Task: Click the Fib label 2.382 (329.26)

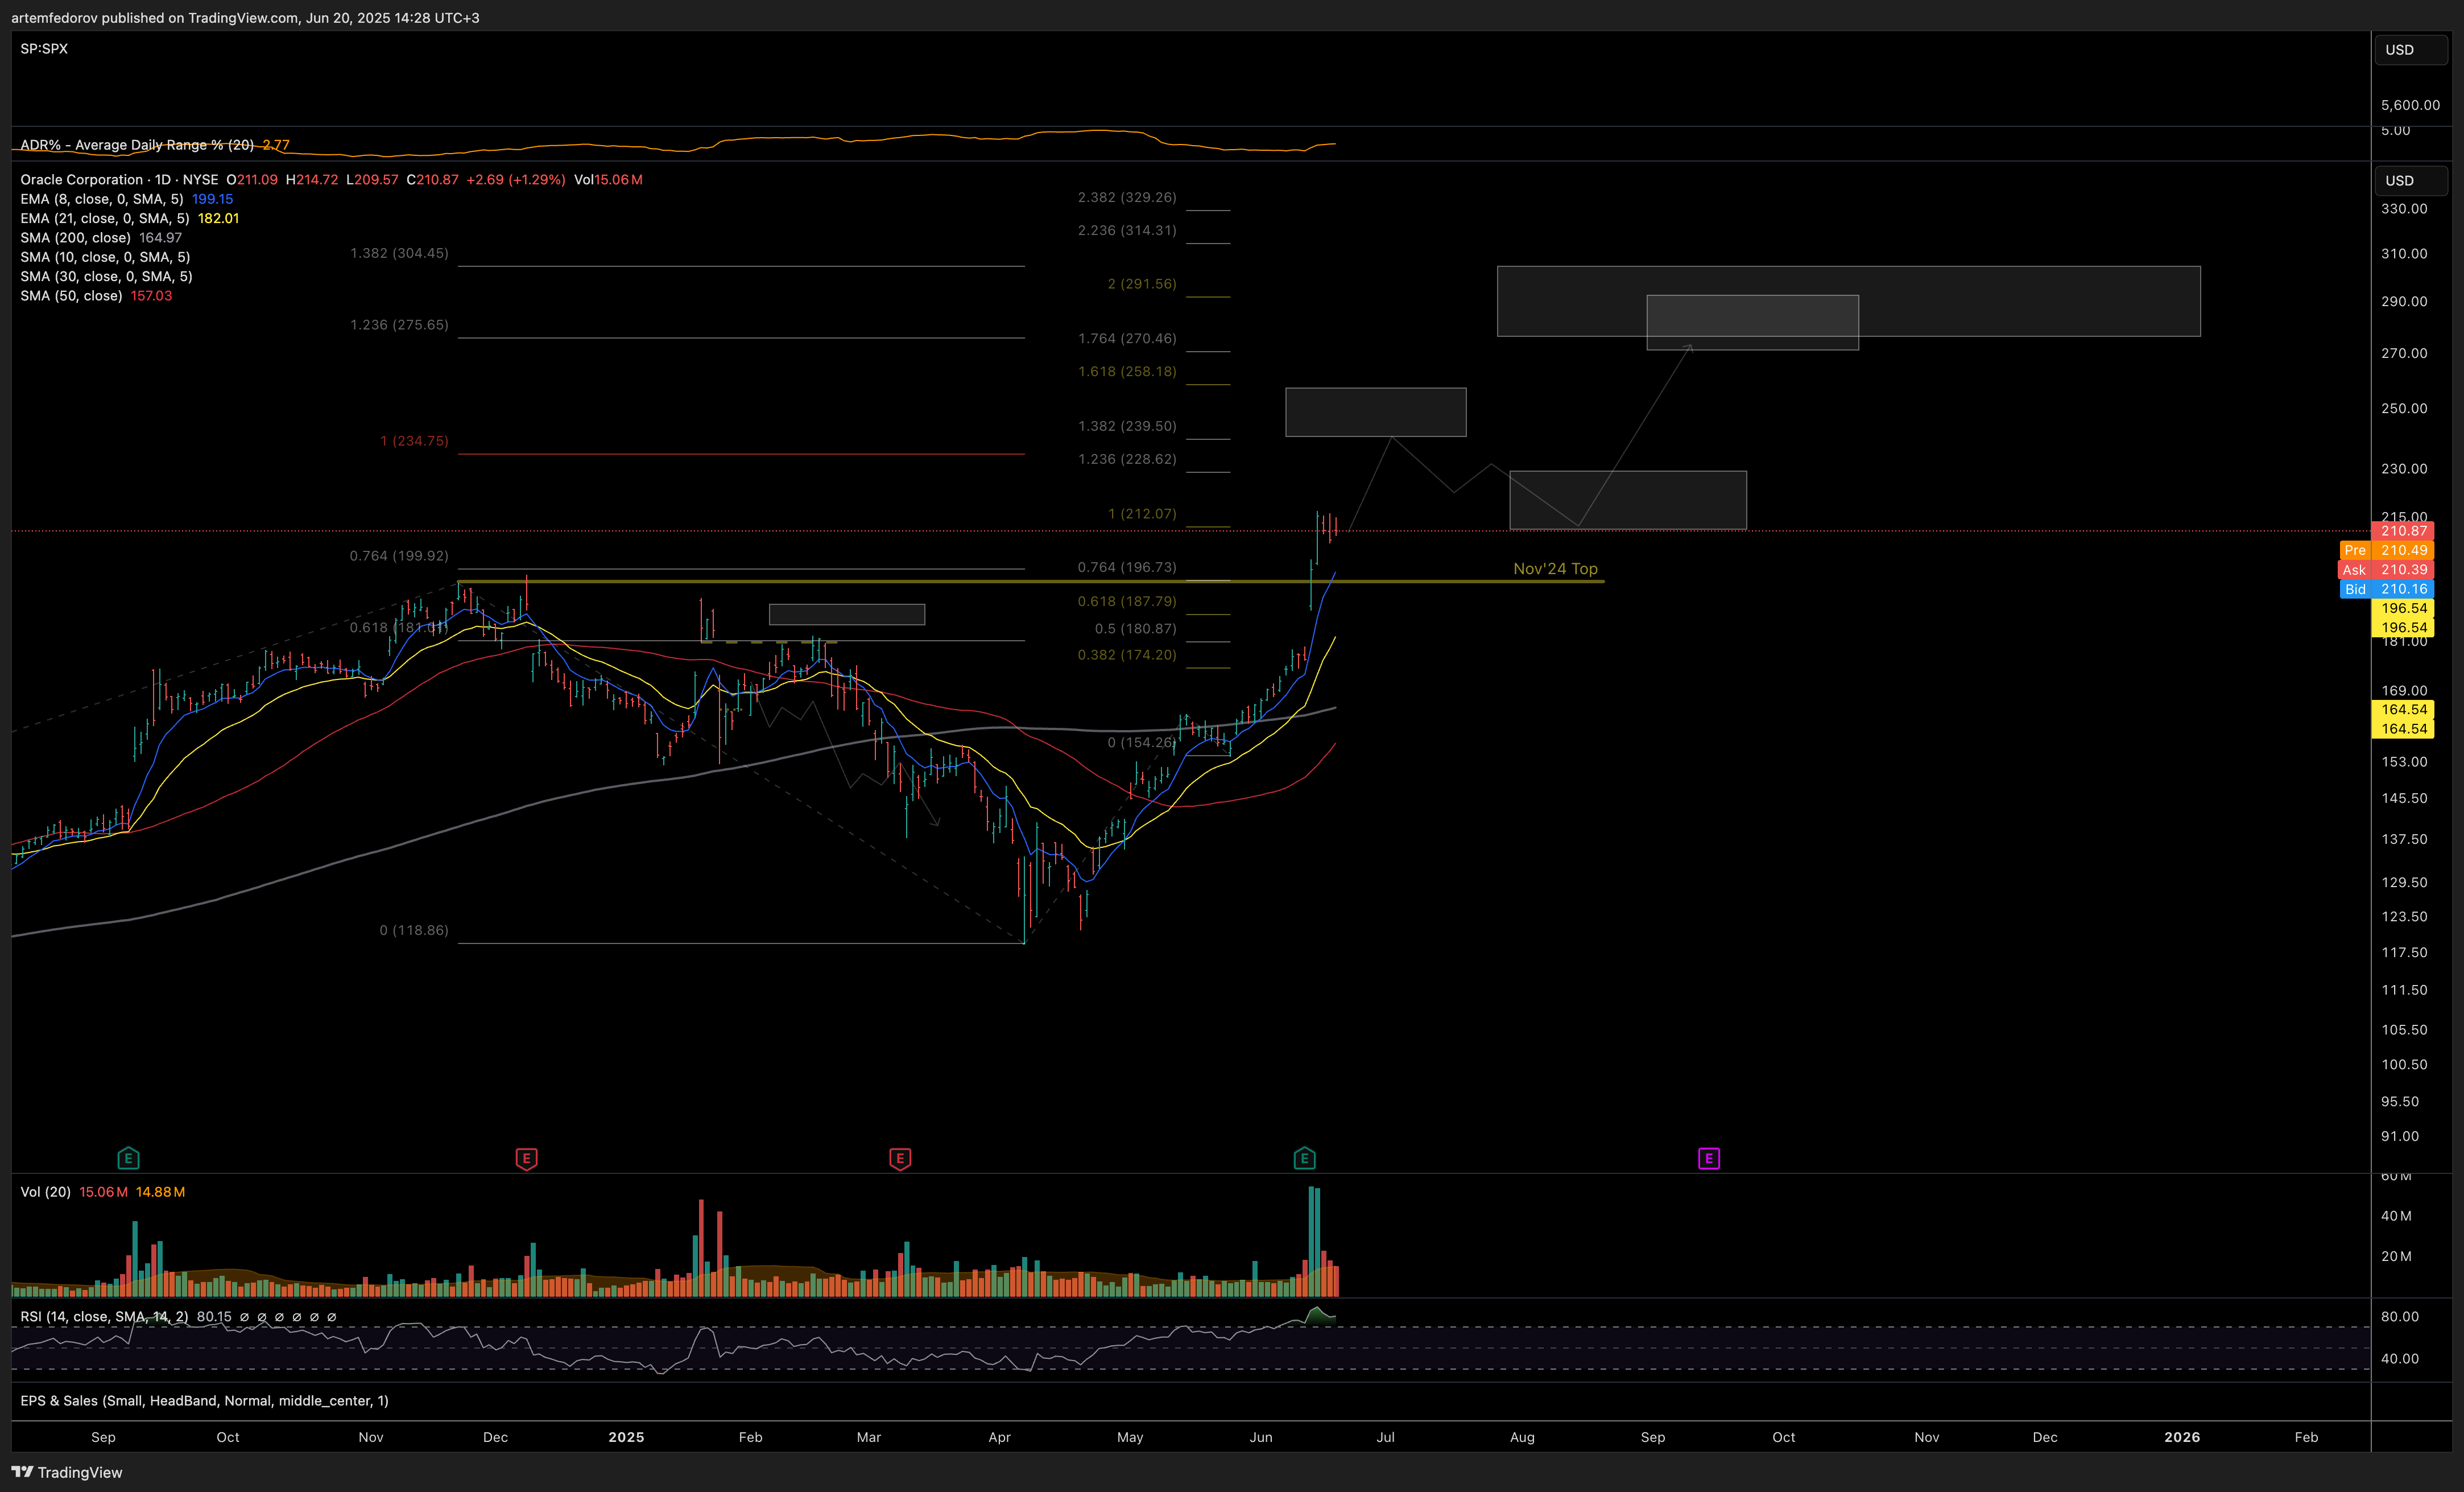Action: (x=1127, y=197)
